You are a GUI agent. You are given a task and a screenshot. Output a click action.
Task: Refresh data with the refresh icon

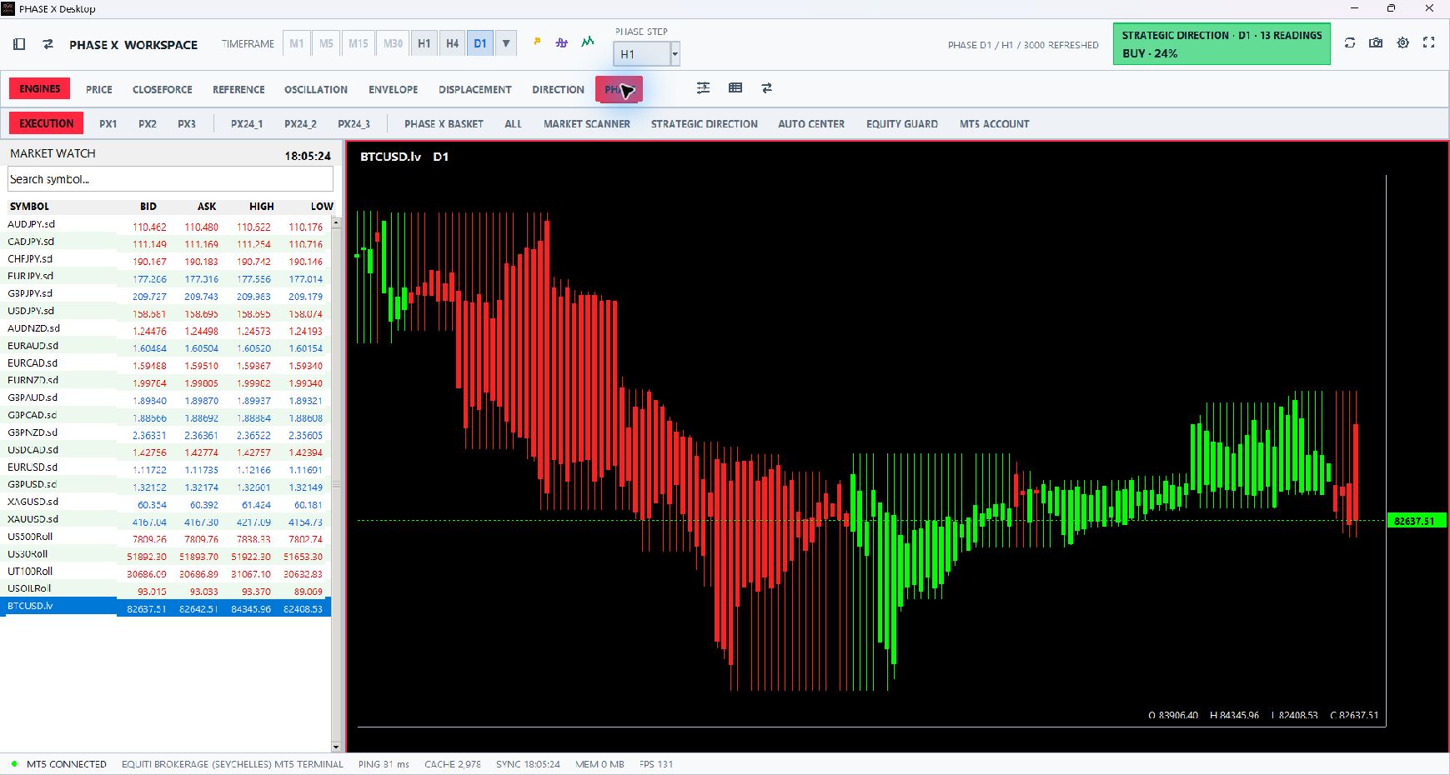[x=1350, y=43]
